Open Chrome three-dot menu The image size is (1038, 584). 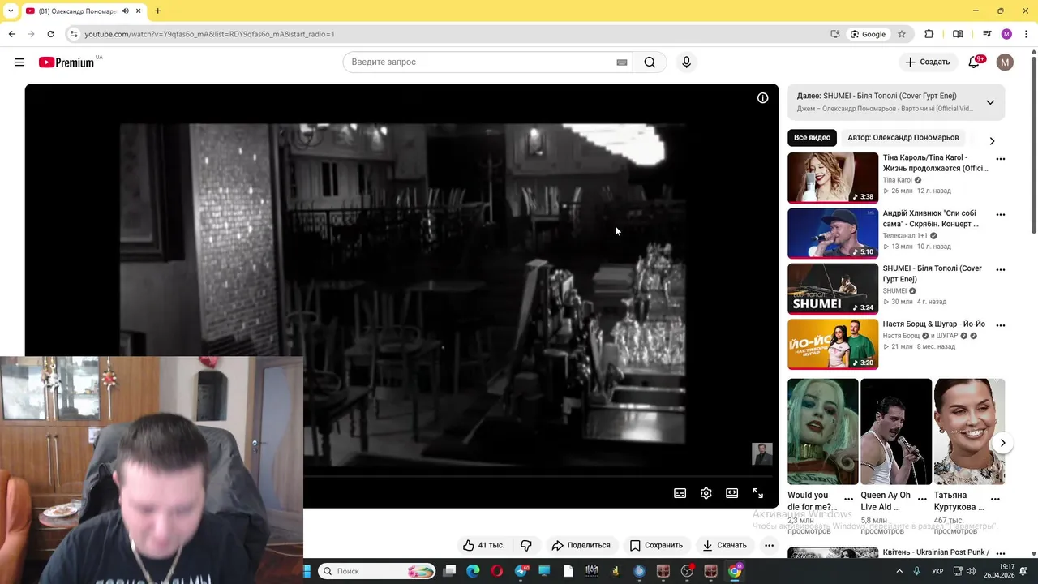[1026, 34]
